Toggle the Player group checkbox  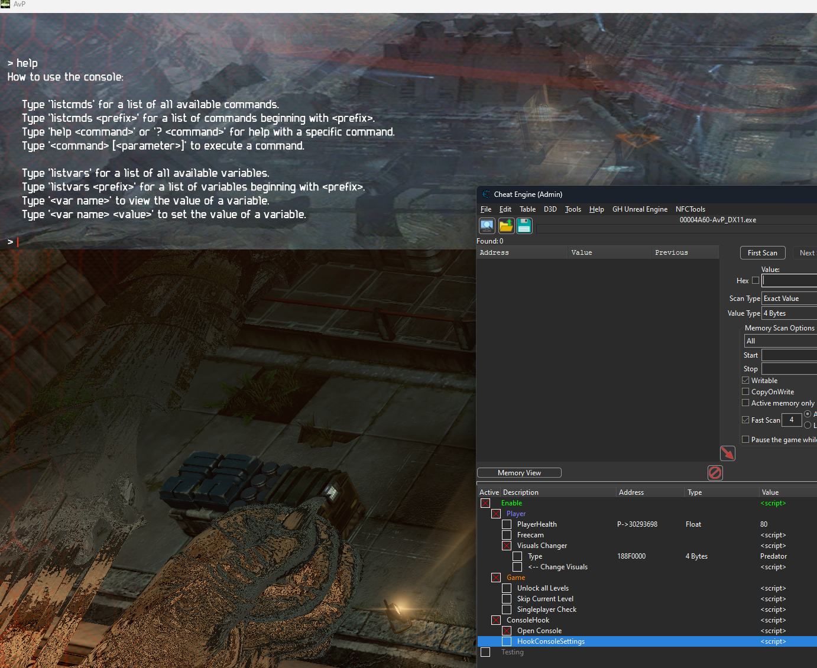496,514
